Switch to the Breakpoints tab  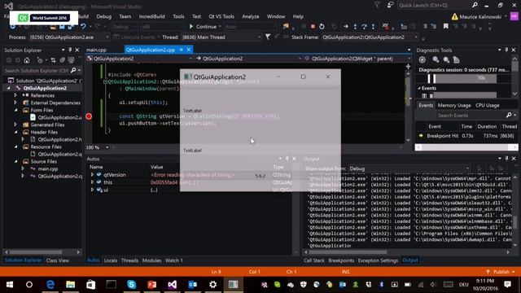pyautogui.click(x=341, y=260)
